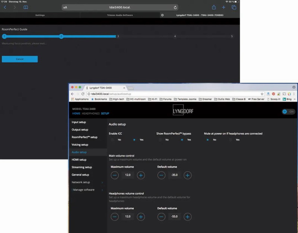Open the Free Server bookmark
Screen dimensions: 298x233
(x=256, y=99)
